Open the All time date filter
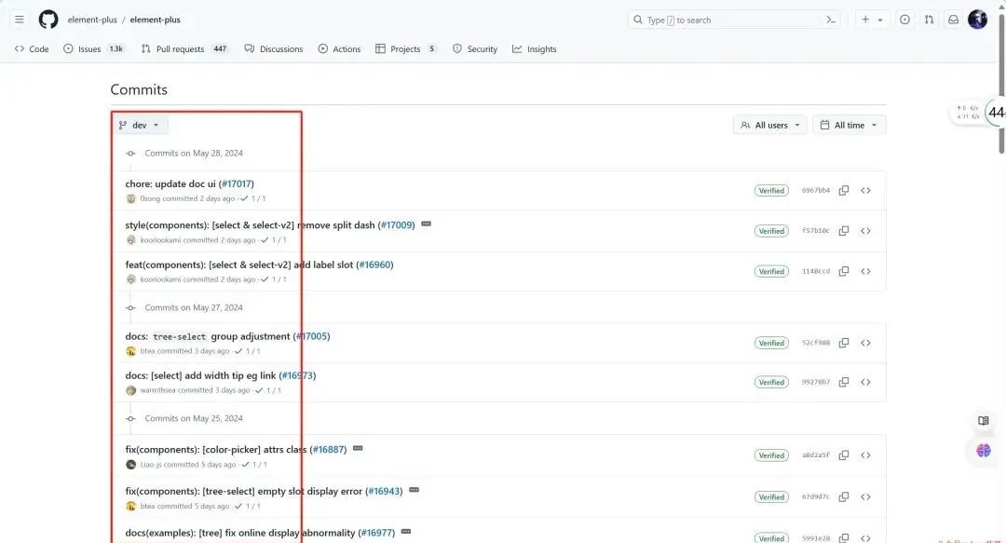 848,124
